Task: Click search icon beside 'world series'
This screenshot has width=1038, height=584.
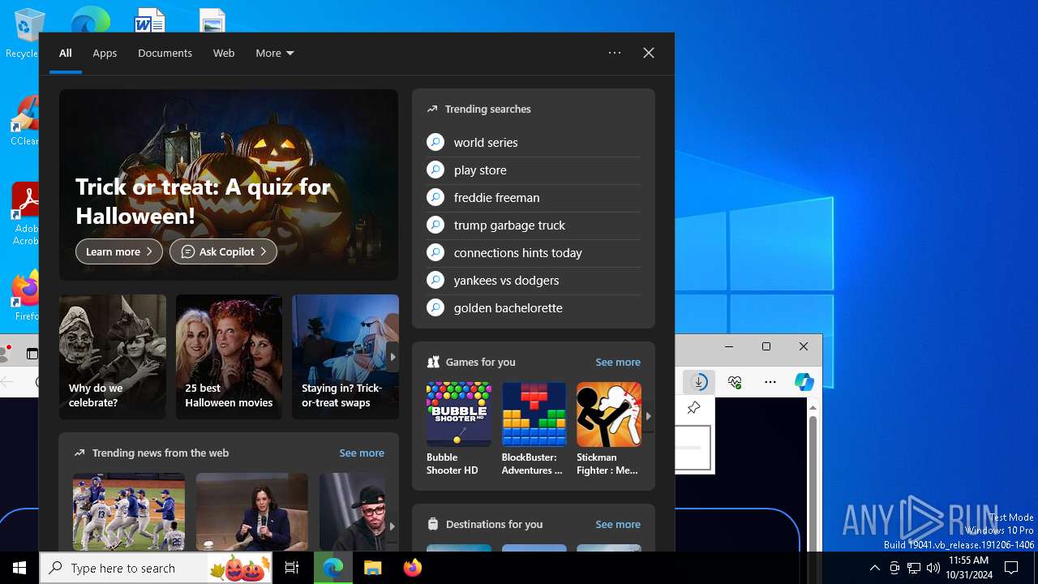Action: point(435,142)
